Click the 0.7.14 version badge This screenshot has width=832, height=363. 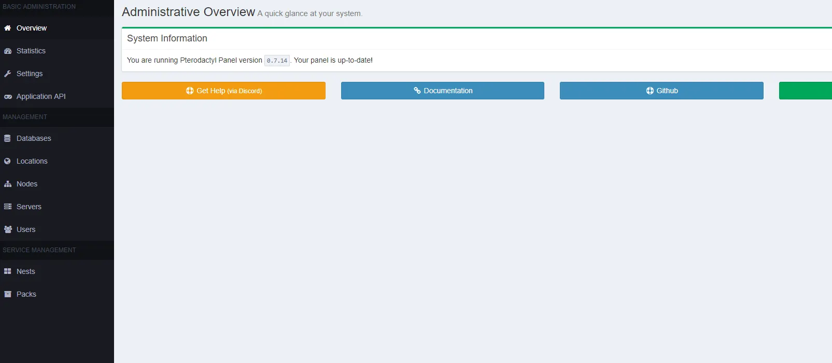277,61
